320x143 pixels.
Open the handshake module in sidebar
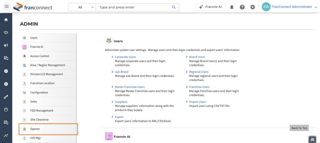coord(6,32)
